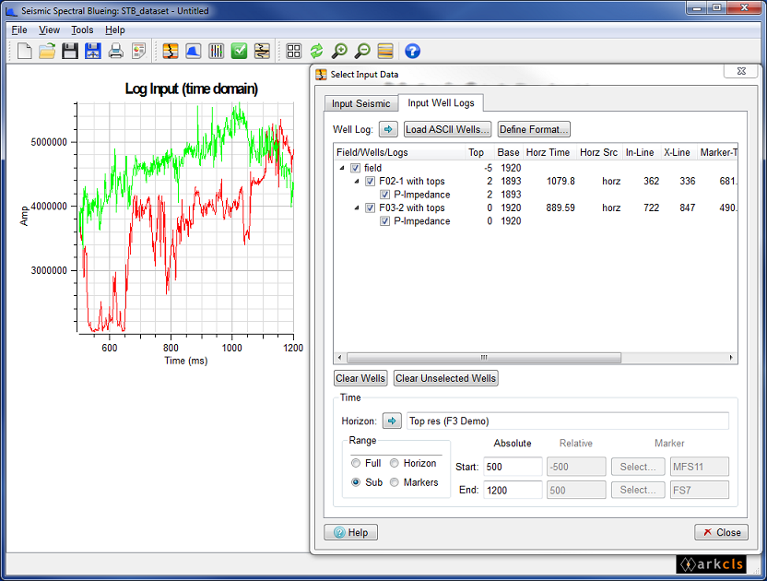The width and height of the screenshot is (767, 581).
Task: Close Select Input Data dialog with X
Action: pyautogui.click(x=741, y=71)
